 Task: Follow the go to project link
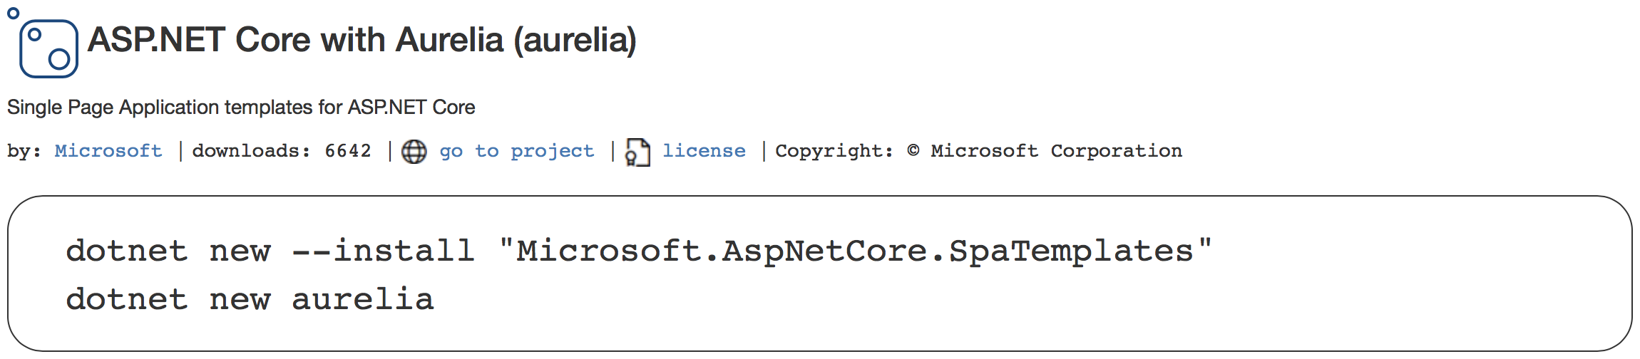tap(516, 151)
